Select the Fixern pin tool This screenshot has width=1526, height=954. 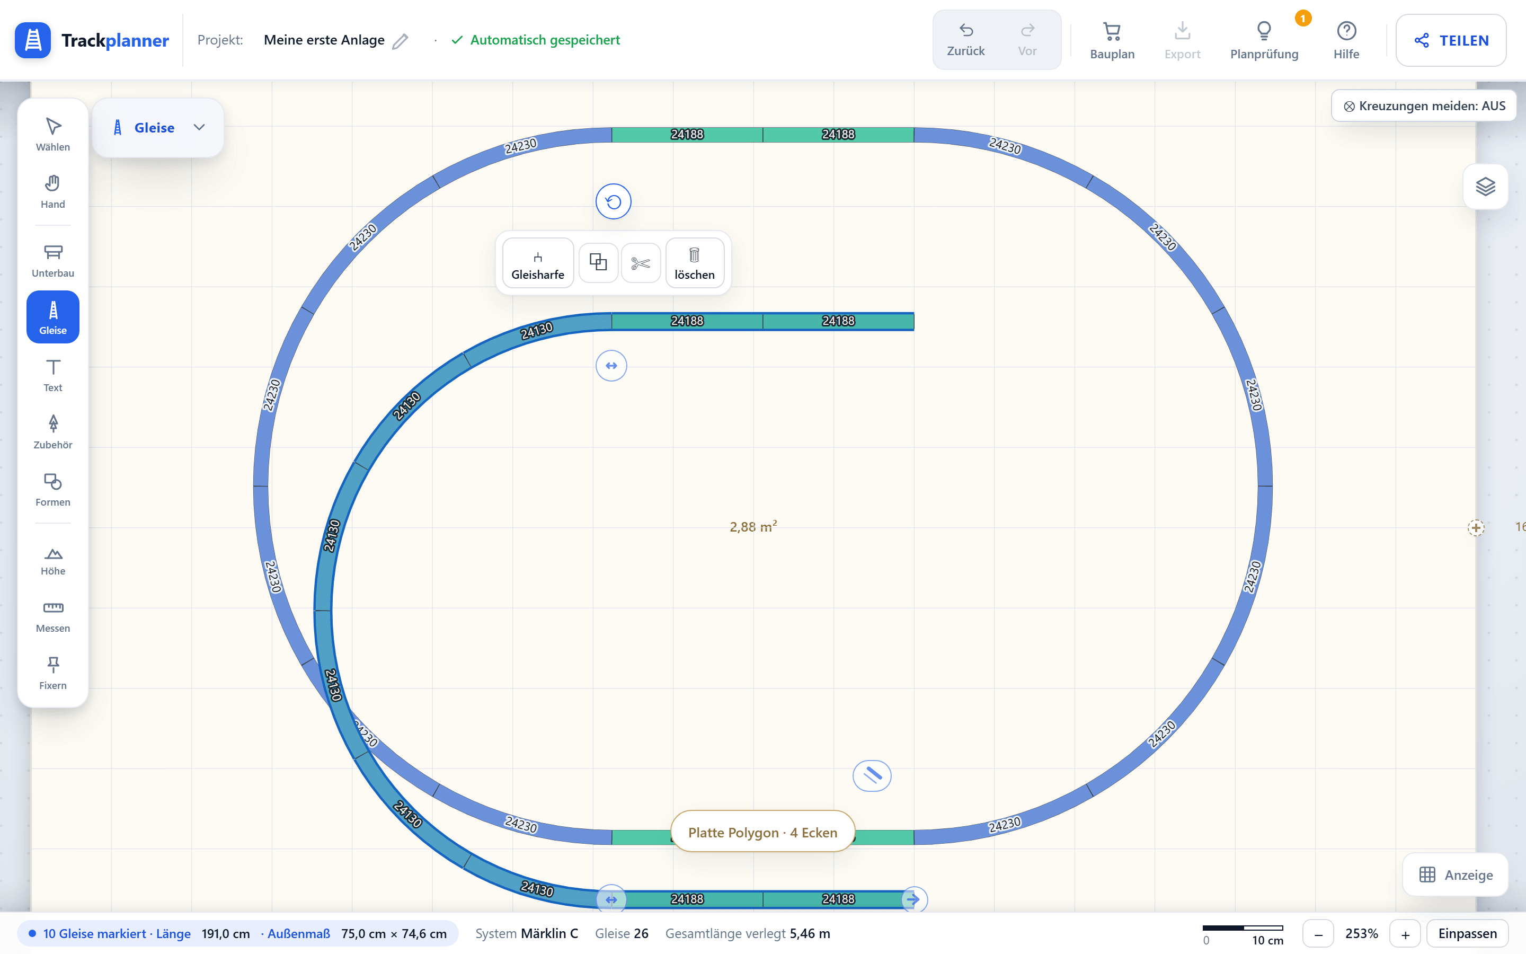[x=53, y=673]
